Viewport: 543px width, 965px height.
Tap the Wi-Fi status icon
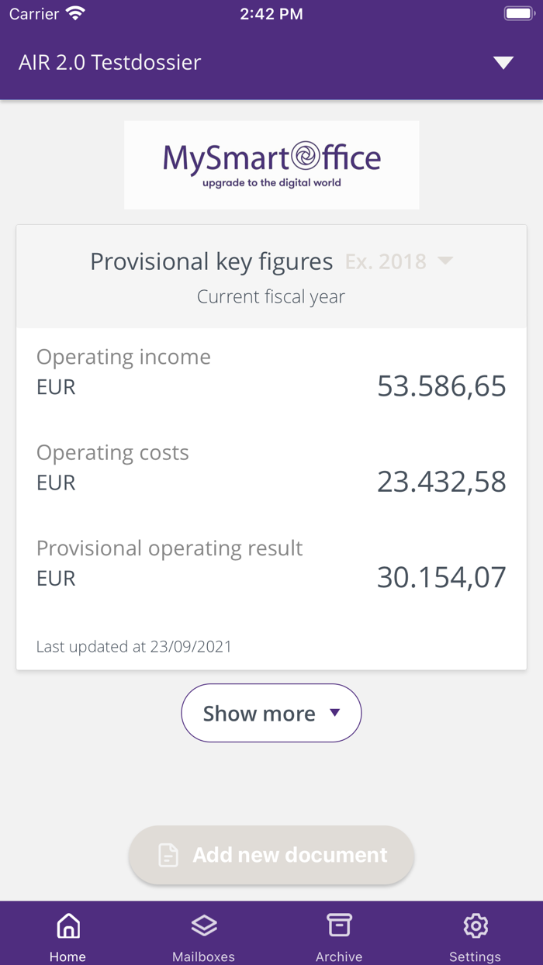pos(76,14)
